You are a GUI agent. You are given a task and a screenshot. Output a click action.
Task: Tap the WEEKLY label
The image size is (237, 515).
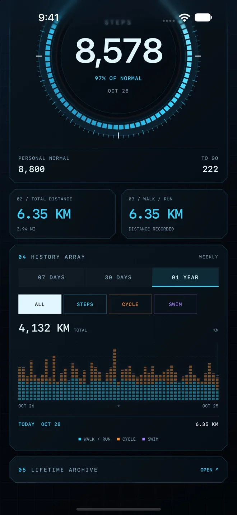tap(209, 257)
